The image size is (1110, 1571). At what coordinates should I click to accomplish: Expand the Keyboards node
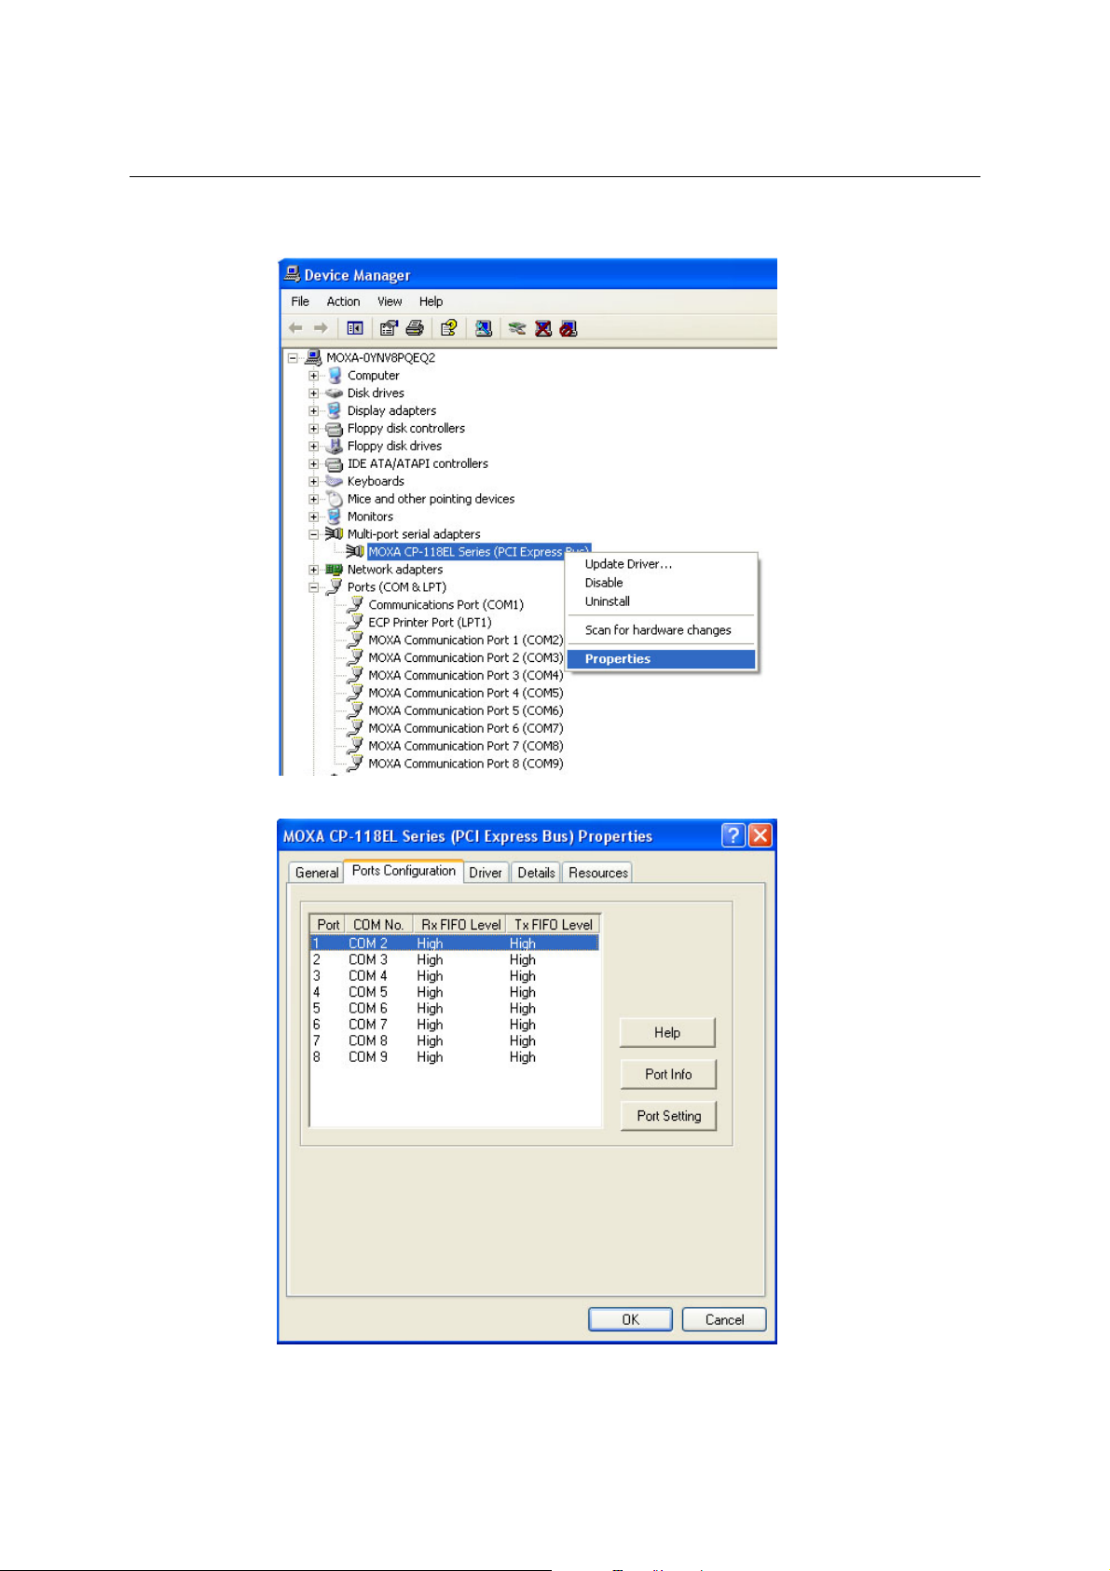314,482
